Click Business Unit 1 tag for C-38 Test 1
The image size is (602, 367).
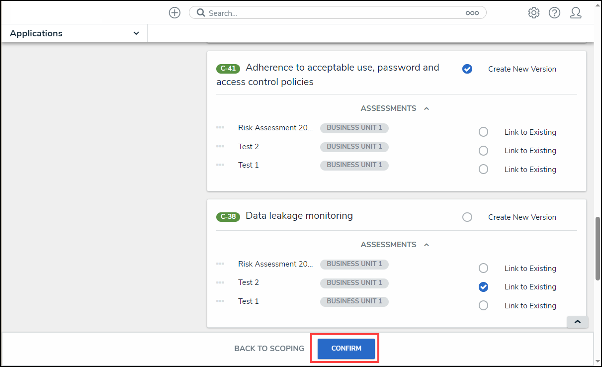coord(354,301)
